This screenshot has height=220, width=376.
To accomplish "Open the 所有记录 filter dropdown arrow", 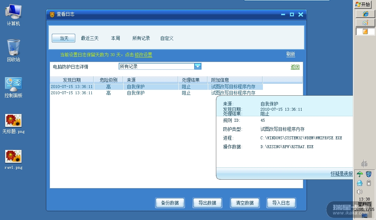I will (198, 66).
